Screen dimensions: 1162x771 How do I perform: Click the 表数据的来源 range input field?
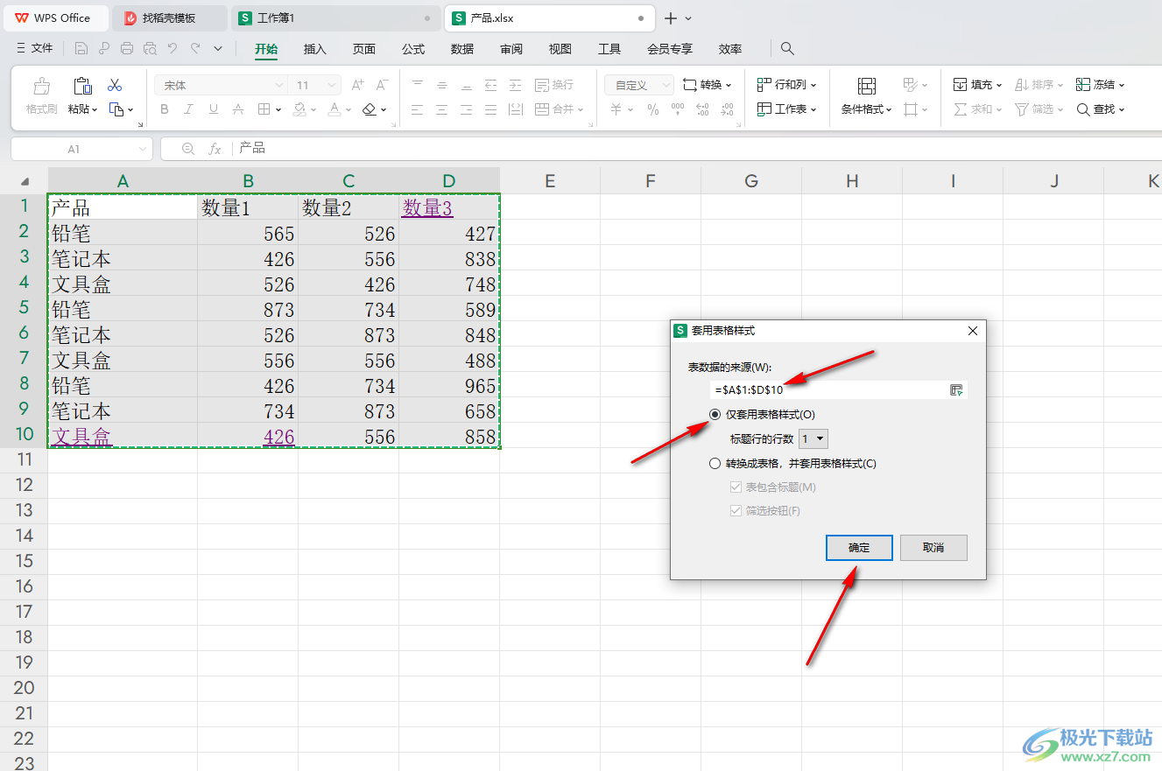point(829,390)
